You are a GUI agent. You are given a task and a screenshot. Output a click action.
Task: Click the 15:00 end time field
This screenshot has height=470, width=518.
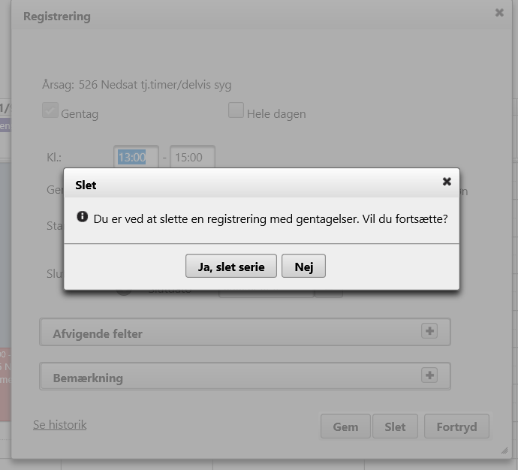(192, 158)
